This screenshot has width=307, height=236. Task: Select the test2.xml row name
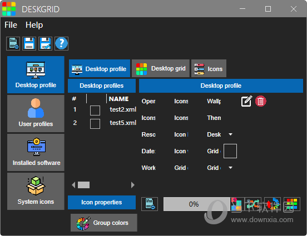123,109
